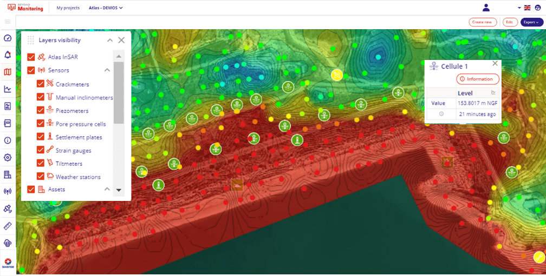546x276 pixels.
Task: Toggle the Settlement plates checkbox
Action: point(41,137)
